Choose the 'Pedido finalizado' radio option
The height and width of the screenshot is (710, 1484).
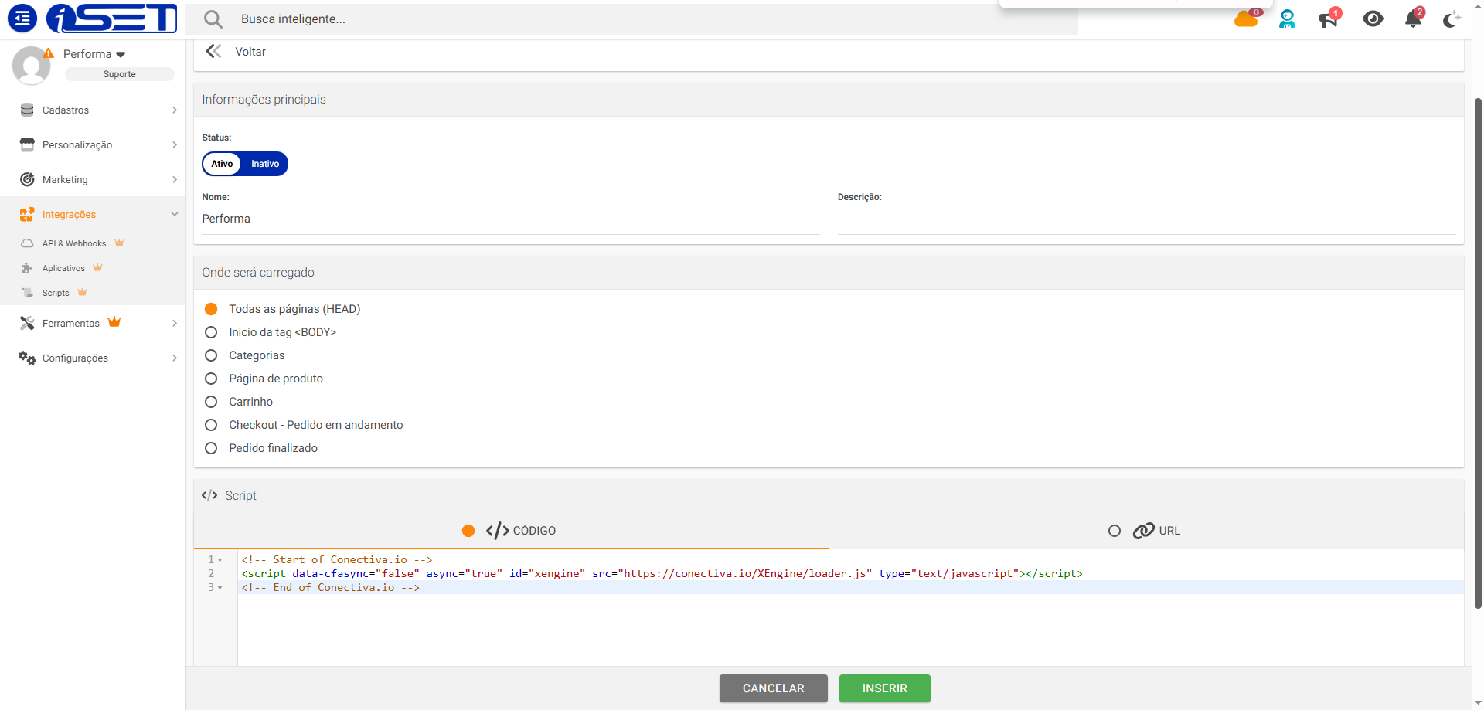[211, 448]
